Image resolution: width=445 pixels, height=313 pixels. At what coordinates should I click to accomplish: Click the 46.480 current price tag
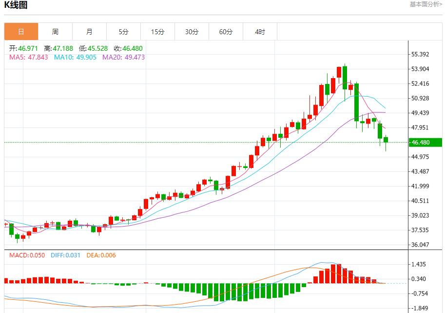(424, 143)
